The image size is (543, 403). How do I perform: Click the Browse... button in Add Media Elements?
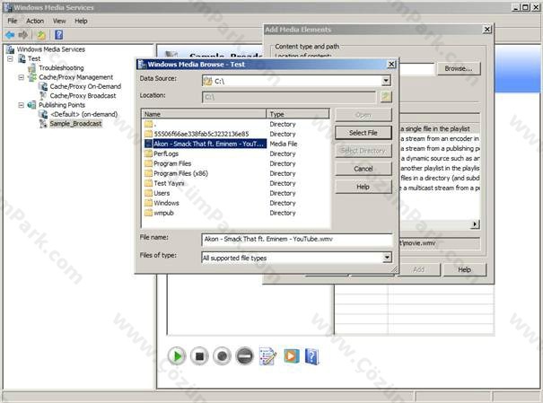coord(459,68)
